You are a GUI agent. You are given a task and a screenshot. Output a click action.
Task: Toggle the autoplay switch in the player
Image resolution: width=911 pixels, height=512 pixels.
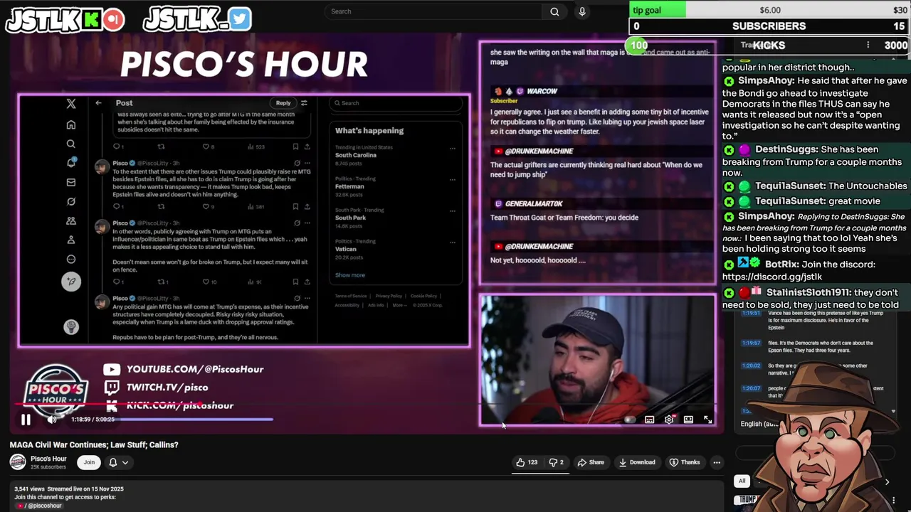pos(628,420)
